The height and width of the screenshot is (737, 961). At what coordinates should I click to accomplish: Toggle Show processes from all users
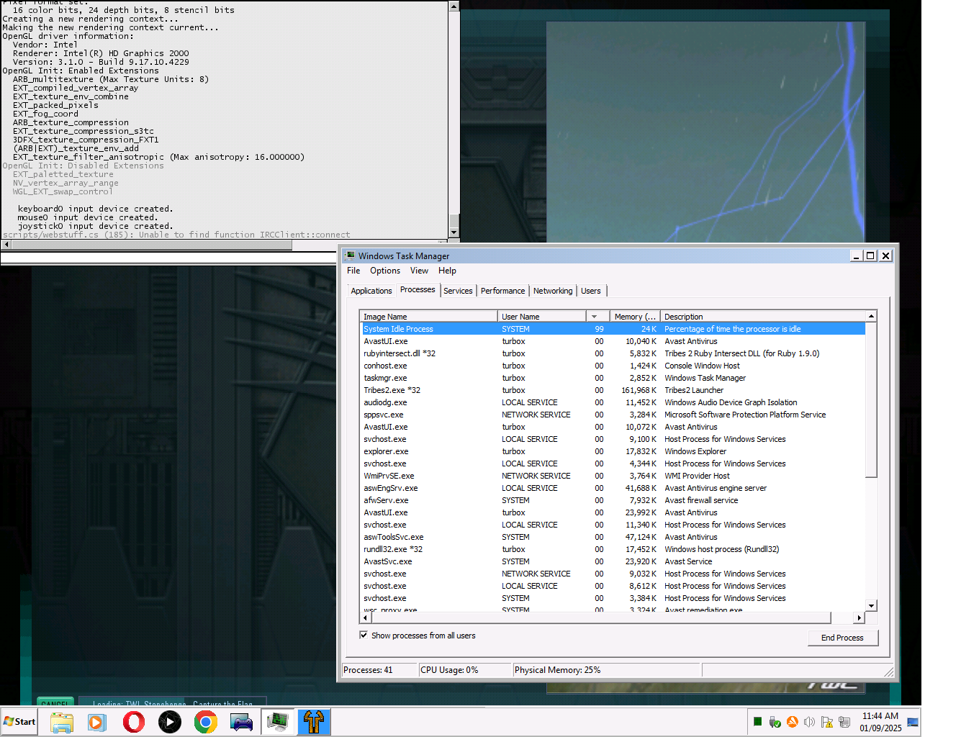pos(364,636)
